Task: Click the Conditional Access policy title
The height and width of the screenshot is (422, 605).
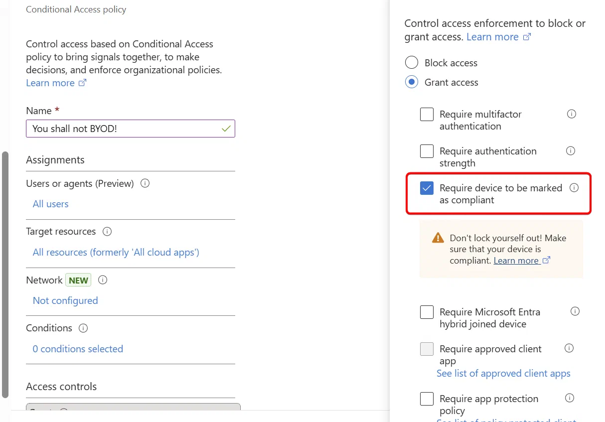Action: pyautogui.click(x=76, y=9)
